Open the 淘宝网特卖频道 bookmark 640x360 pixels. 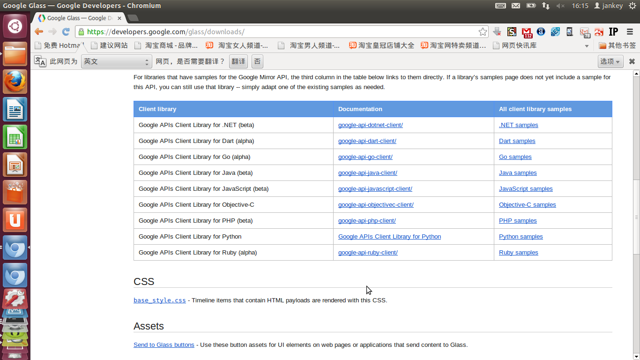454,45
